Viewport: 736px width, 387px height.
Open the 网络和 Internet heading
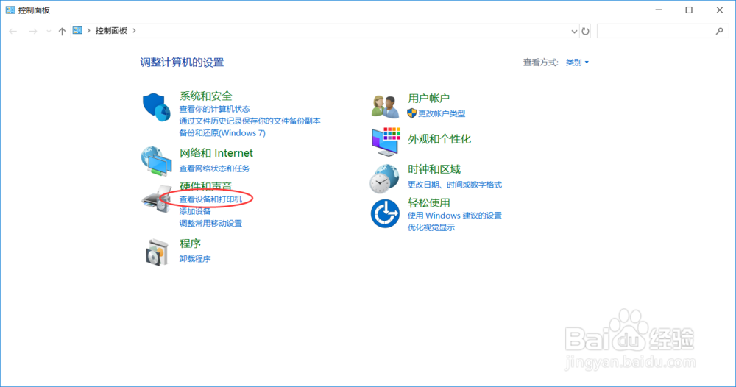[216, 153]
